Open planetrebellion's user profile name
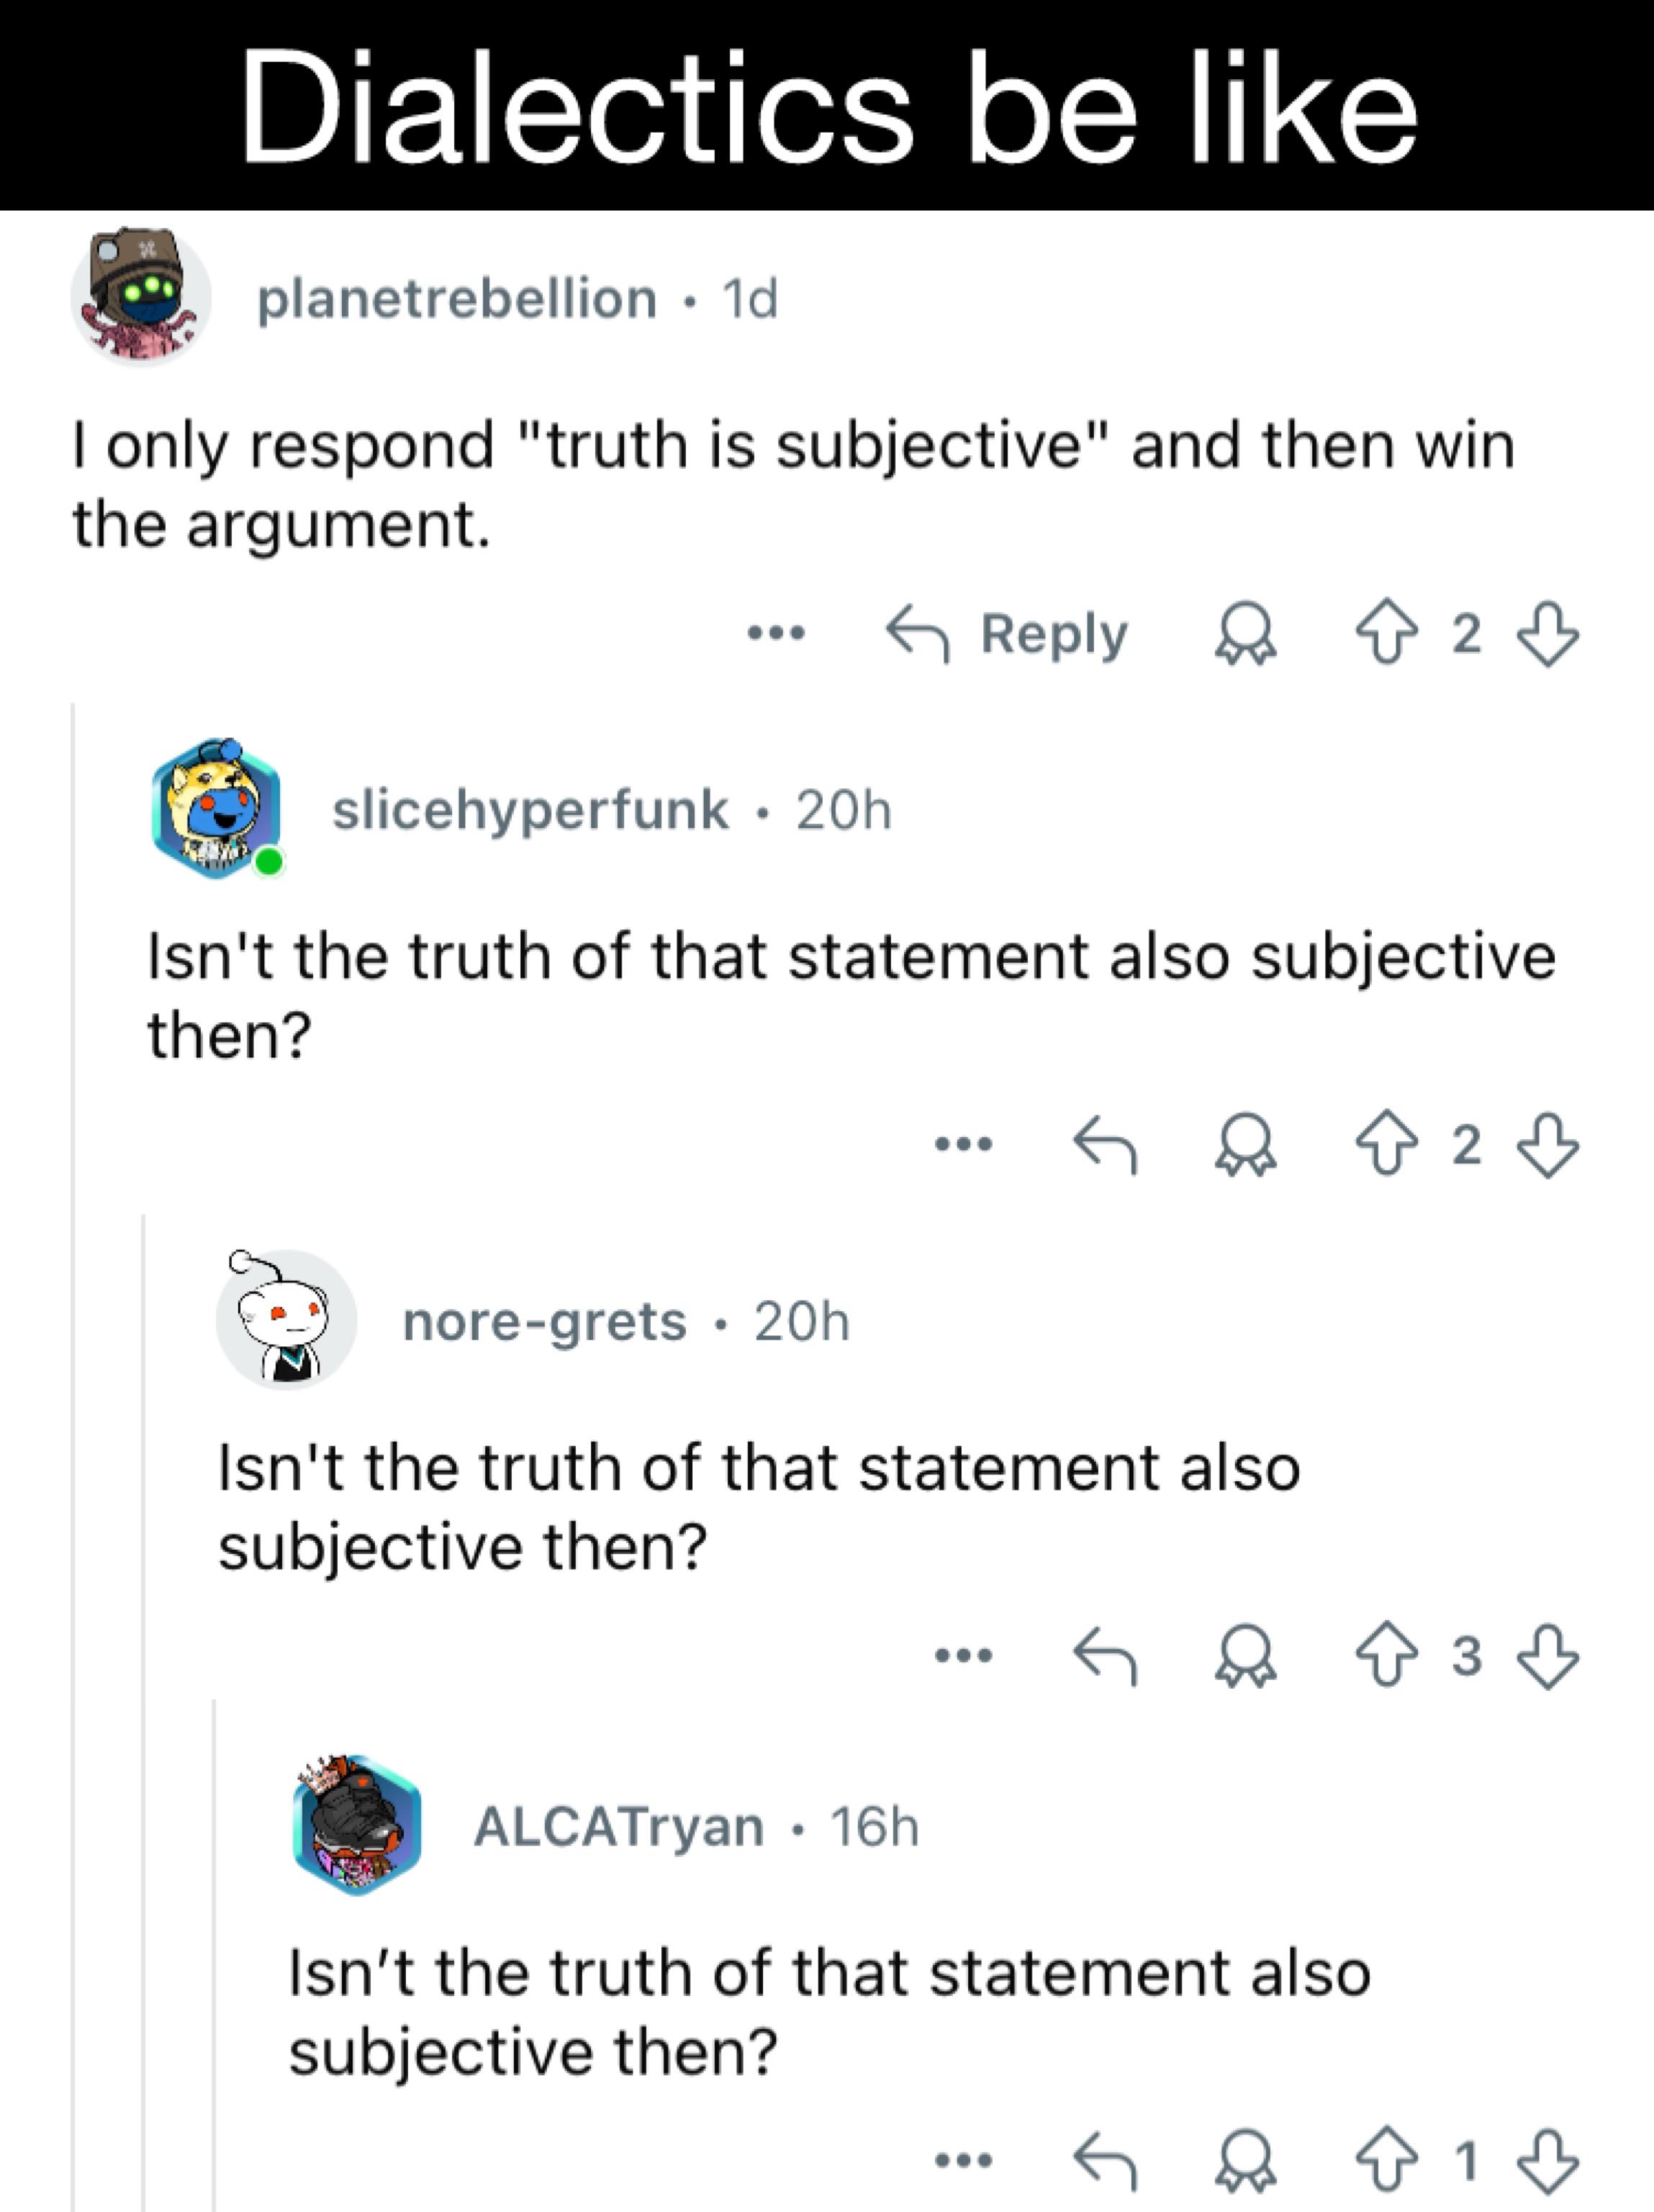This screenshot has height=2212, width=1654. point(457,299)
